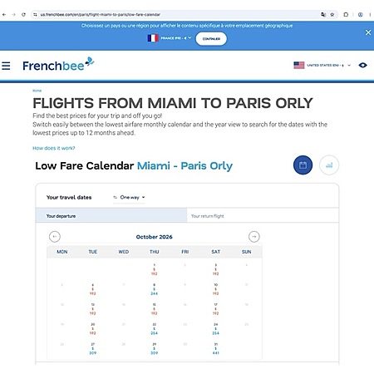Toggle accessibility eye icon
The width and height of the screenshot is (374, 374).
[362, 66]
